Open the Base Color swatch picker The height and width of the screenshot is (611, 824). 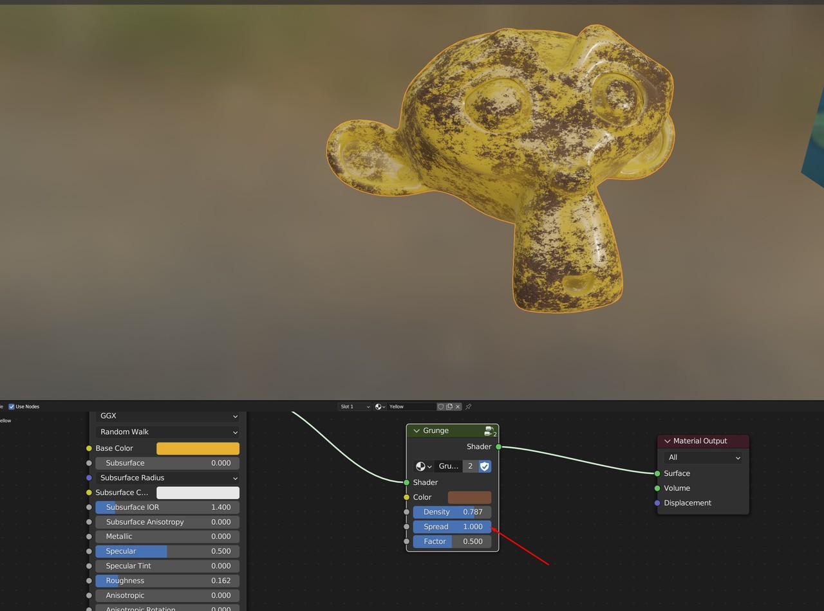[198, 448]
